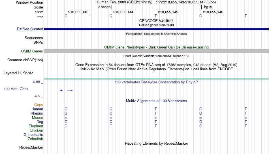Click the Gaps row label
This screenshot has height=154, width=269.
[x=39, y=105]
